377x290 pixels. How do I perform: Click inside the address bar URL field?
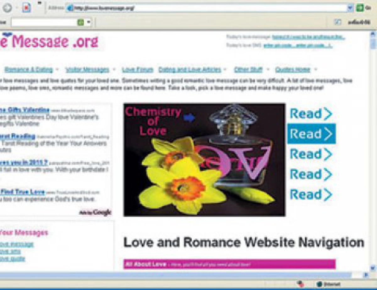pos(210,8)
